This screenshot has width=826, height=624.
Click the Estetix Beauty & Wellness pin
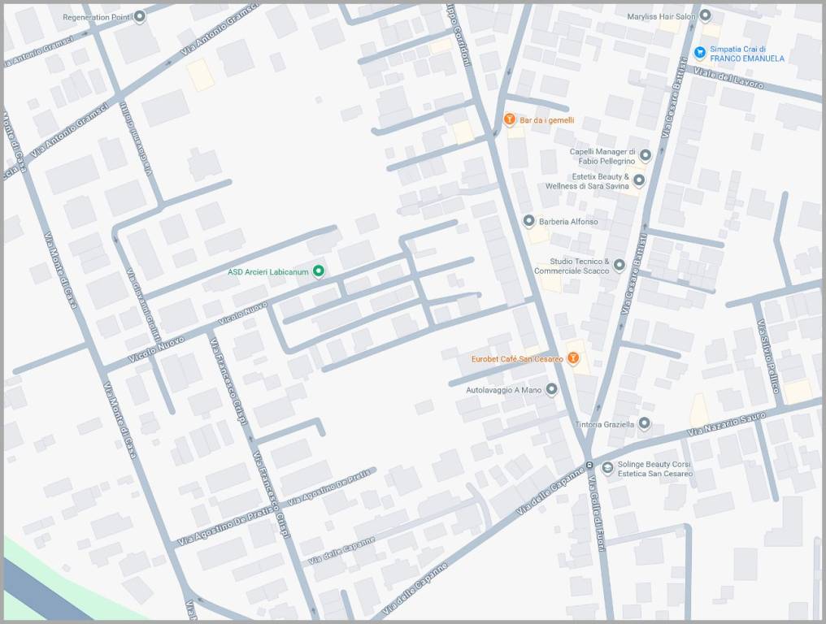pos(638,180)
